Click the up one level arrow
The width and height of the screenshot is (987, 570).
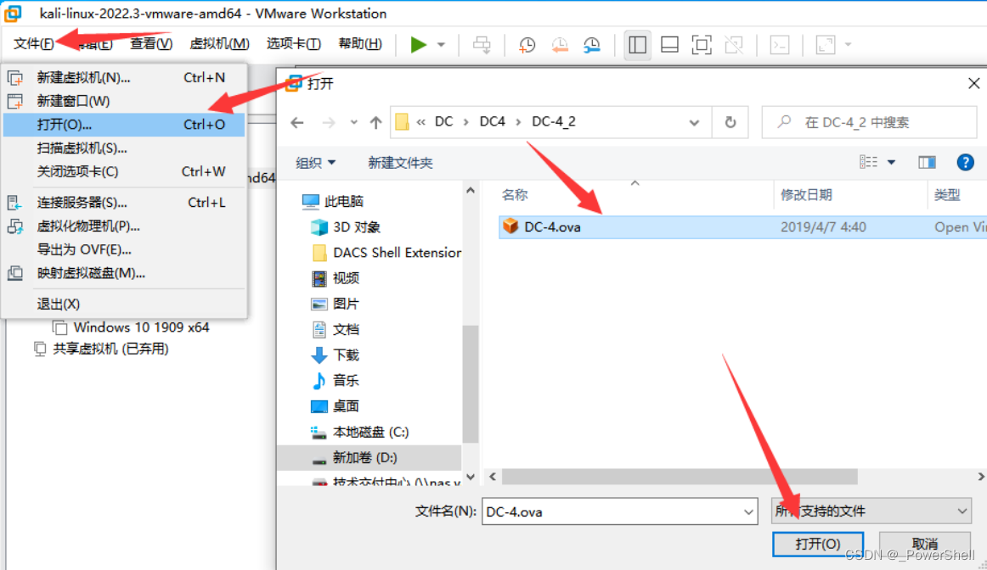pos(375,122)
